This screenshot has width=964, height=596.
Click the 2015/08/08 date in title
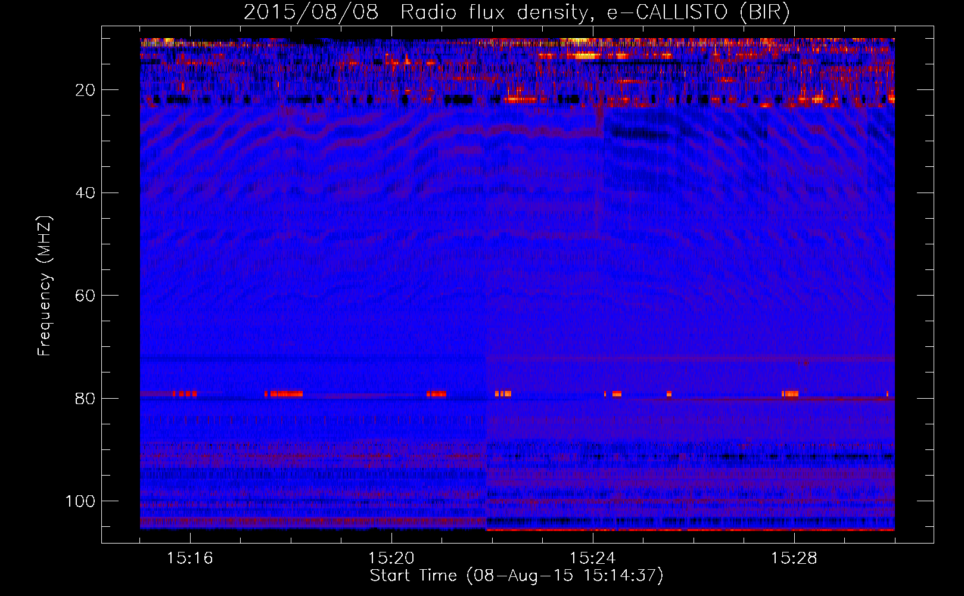(311, 12)
